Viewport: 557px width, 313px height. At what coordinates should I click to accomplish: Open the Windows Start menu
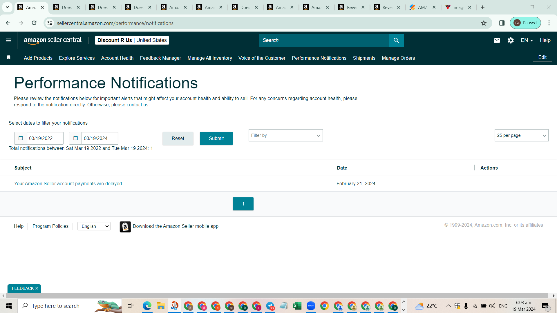click(9, 306)
